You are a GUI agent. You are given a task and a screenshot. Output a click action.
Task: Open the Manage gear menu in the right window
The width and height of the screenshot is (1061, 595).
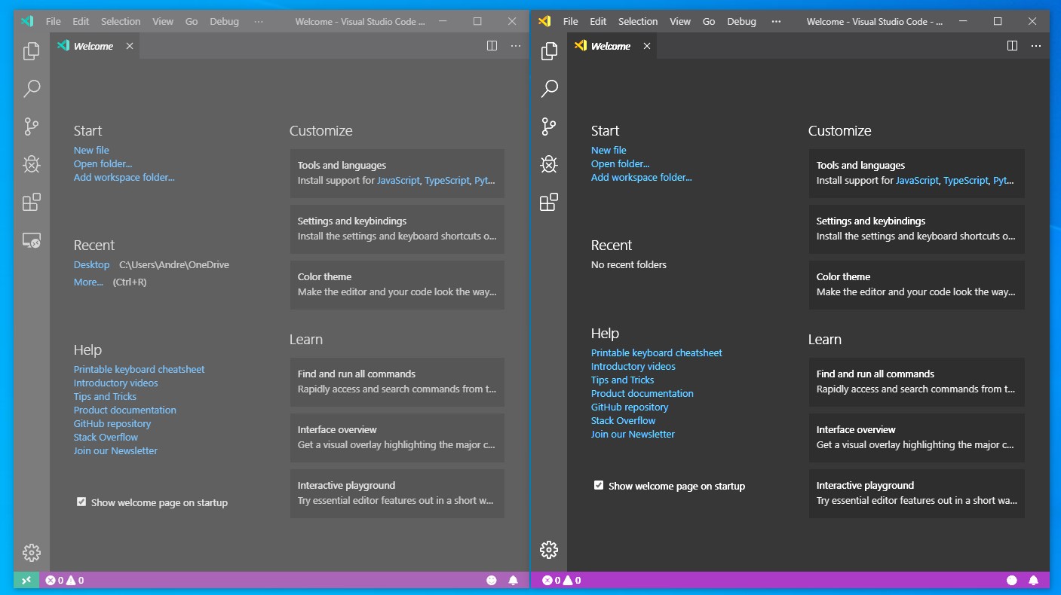(549, 550)
